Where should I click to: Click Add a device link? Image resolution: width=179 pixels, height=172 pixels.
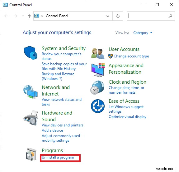(52, 130)
